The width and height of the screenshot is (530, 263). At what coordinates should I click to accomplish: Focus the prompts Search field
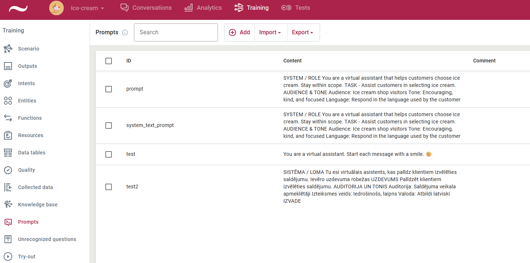pyautogui.click(x=176, y=32)
